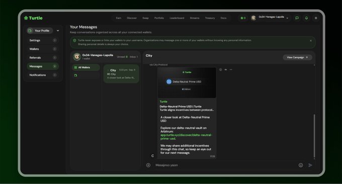Select Streams in the top navigation
Viewport: 342px width, 184px height.
tap(195, 18)
